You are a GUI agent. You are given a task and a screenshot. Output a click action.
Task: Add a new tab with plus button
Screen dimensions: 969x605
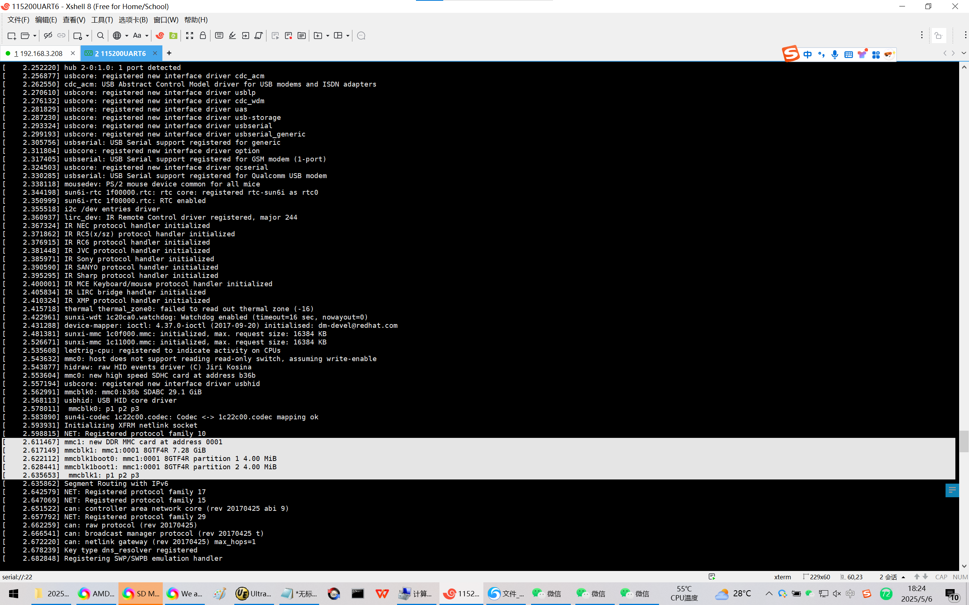pyautogui.click(x=169, y=53)
